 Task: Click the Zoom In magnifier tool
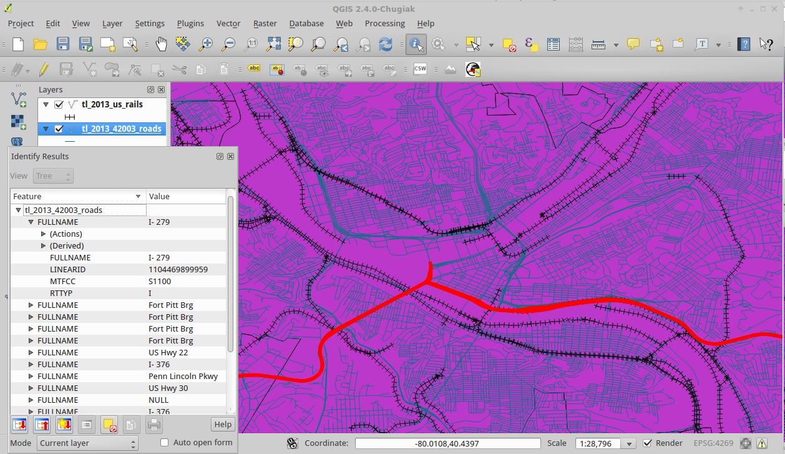[x=205, y=44]
